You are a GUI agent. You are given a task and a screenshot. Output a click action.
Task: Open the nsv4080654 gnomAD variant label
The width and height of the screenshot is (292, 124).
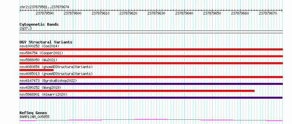(56, 67)
